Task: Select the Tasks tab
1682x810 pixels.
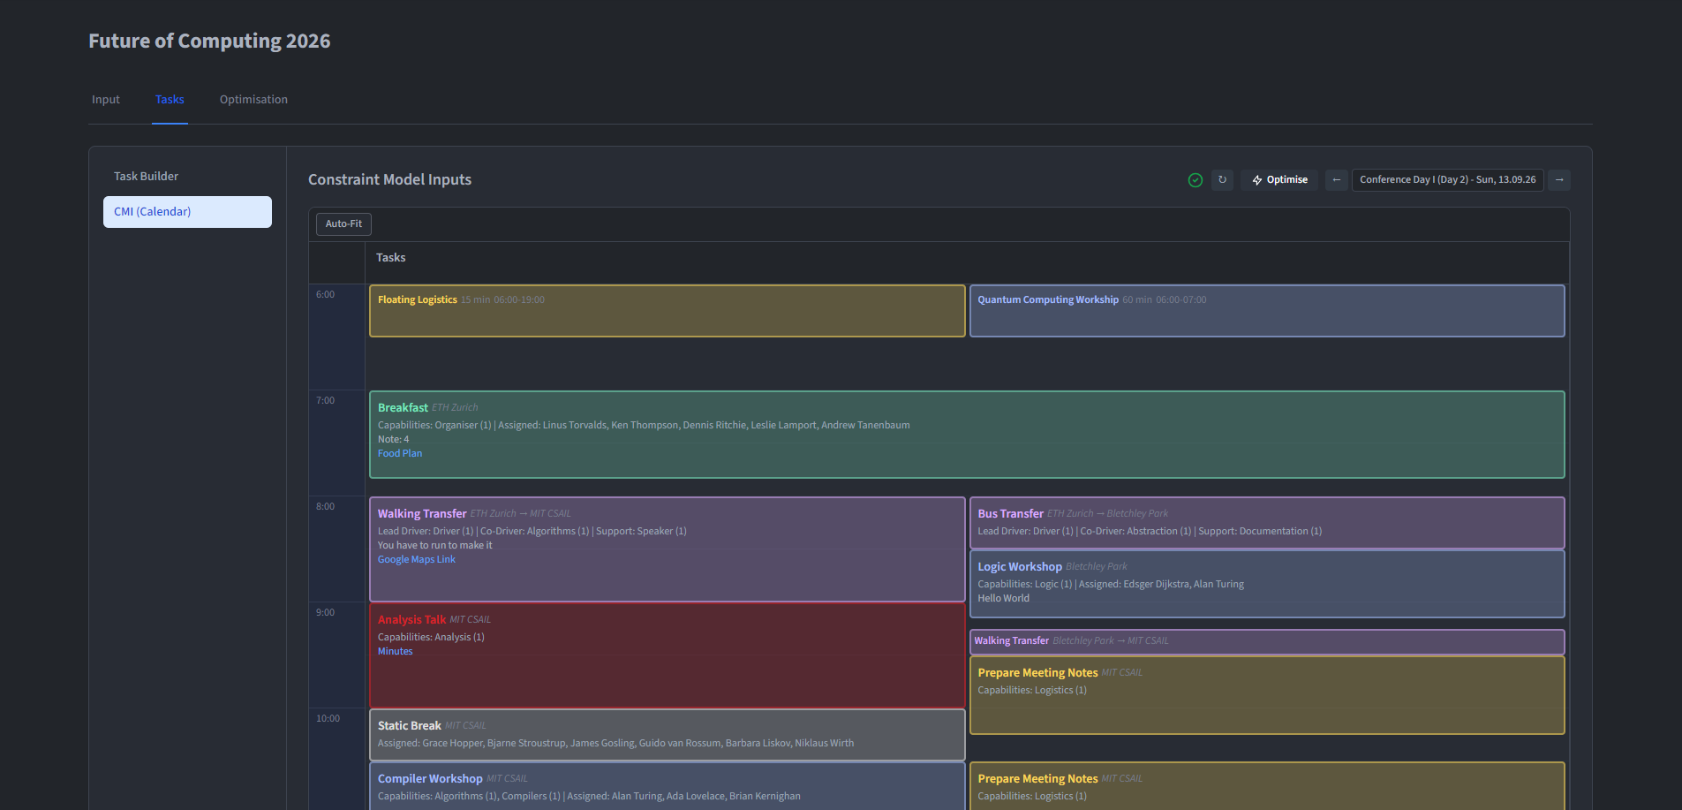Action: tap(170, 100)
